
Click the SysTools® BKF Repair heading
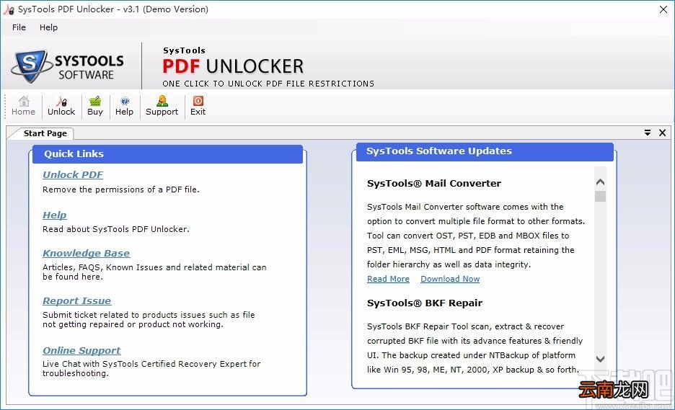(425, 303)
